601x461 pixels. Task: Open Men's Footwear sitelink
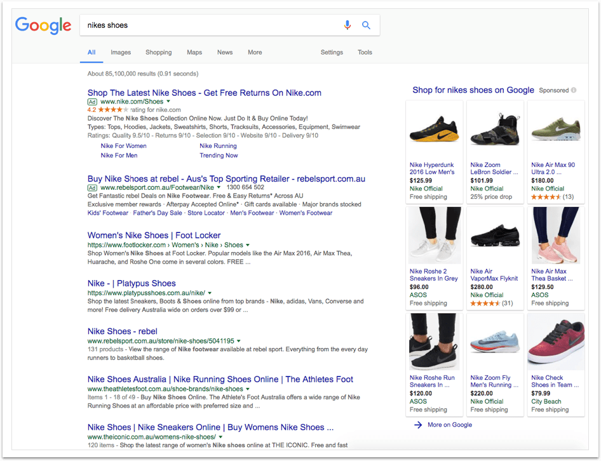252,213
